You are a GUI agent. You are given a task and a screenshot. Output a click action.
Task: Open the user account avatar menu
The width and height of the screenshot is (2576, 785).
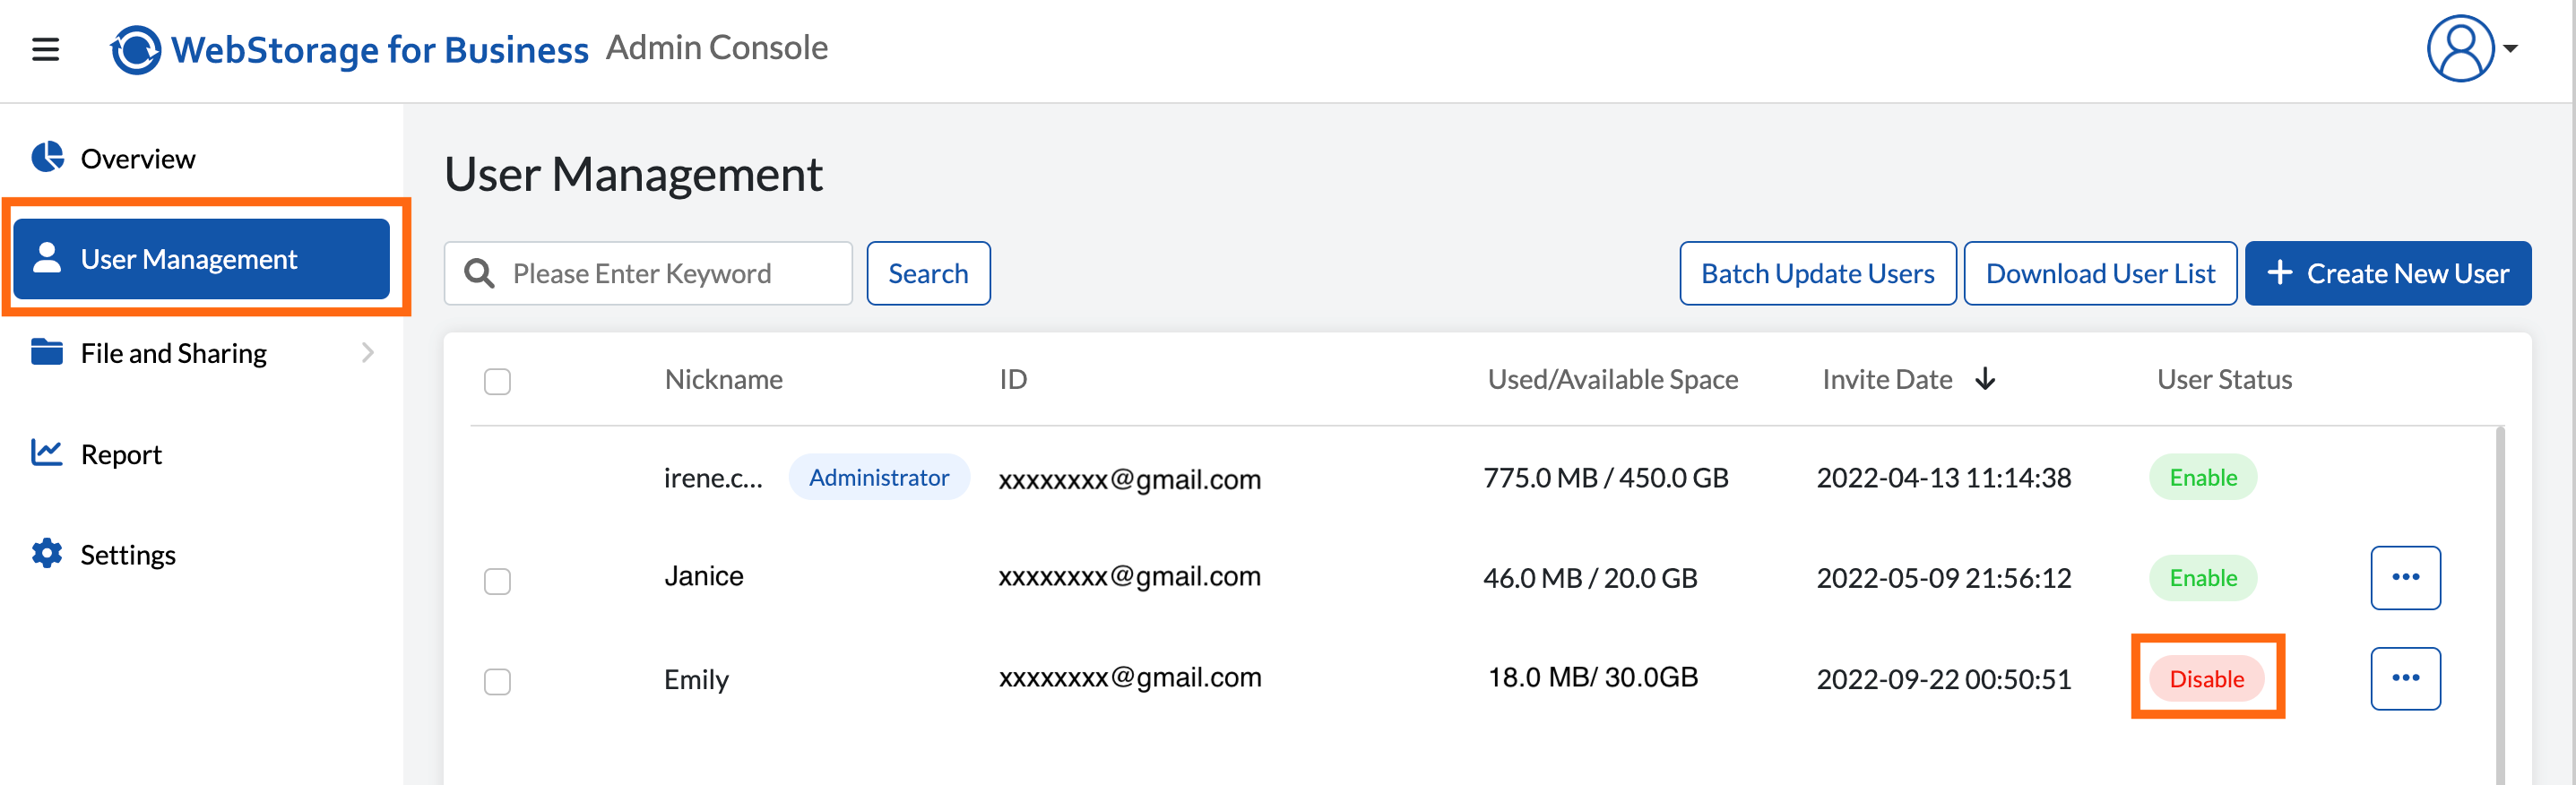pos(2460,48)
